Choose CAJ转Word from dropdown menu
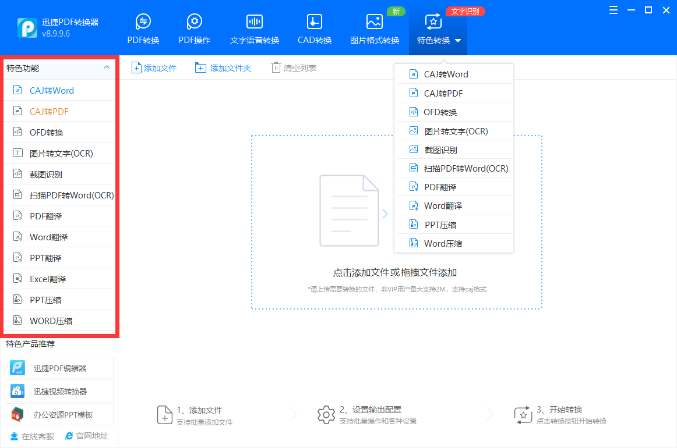 [454, 74]
